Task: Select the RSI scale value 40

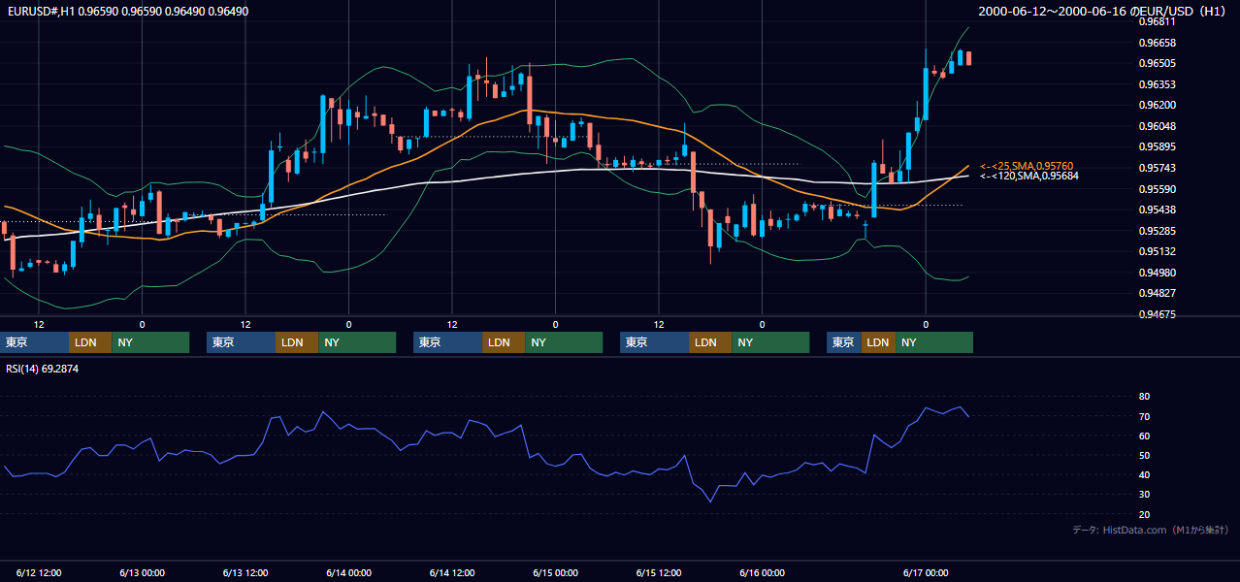Action: click(1144, 474)
